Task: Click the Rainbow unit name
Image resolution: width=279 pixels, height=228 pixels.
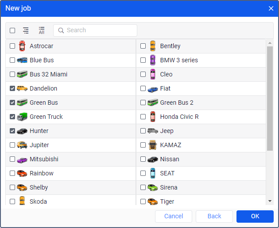Action: [x=42, y=173]
